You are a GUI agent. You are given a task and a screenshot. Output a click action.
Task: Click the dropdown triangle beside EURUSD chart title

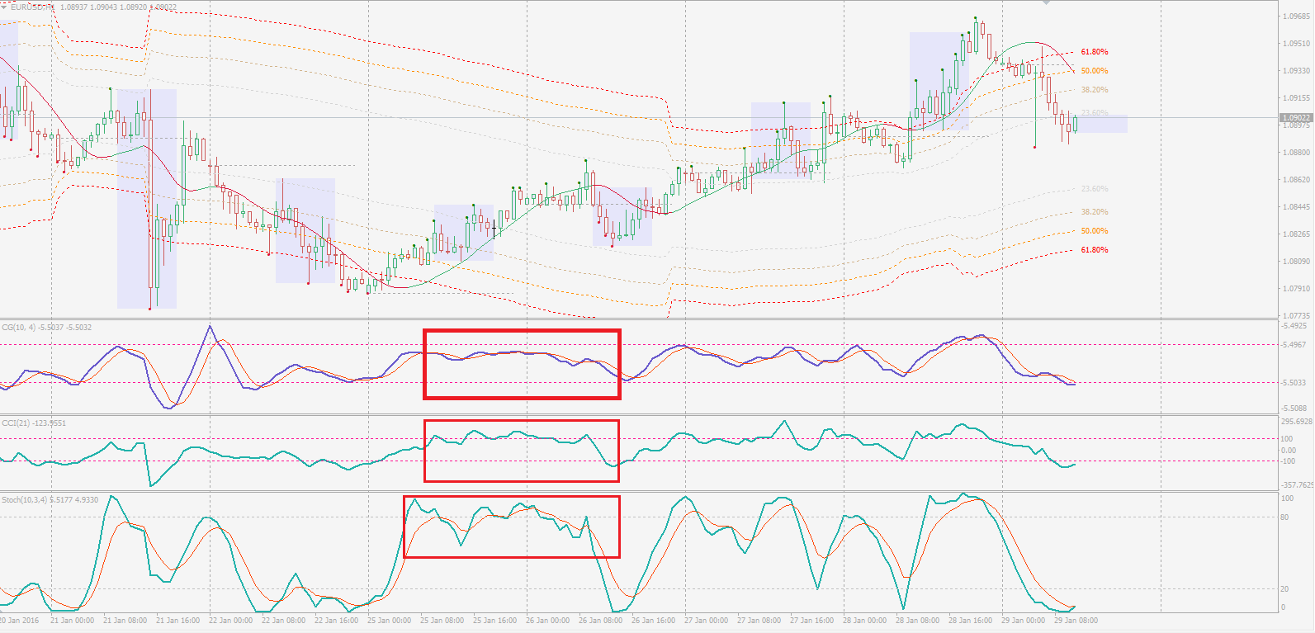4,7
